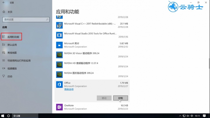This screenshot has width=210, height=118.
Task: Switch the 中 input method indicator
Action: pos(192,116)
